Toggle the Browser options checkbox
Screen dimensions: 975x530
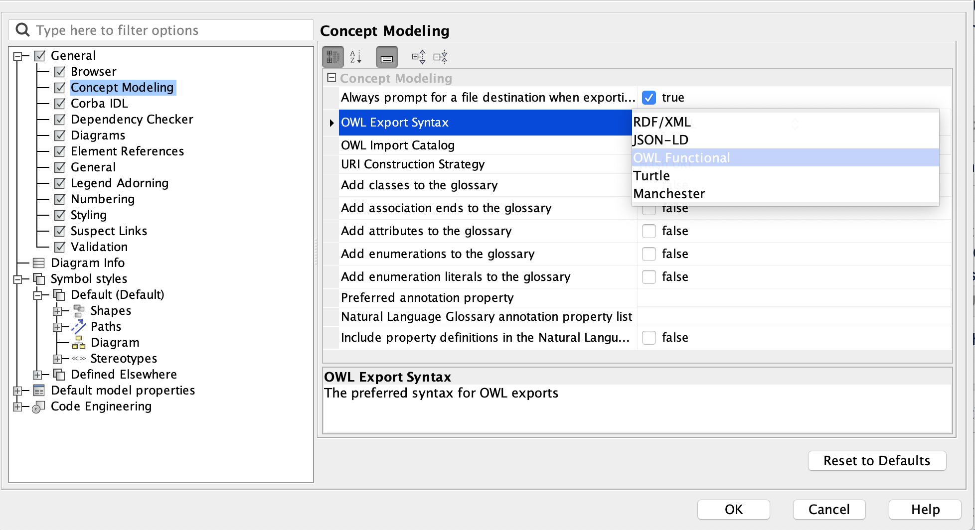[x=60, y=72]
